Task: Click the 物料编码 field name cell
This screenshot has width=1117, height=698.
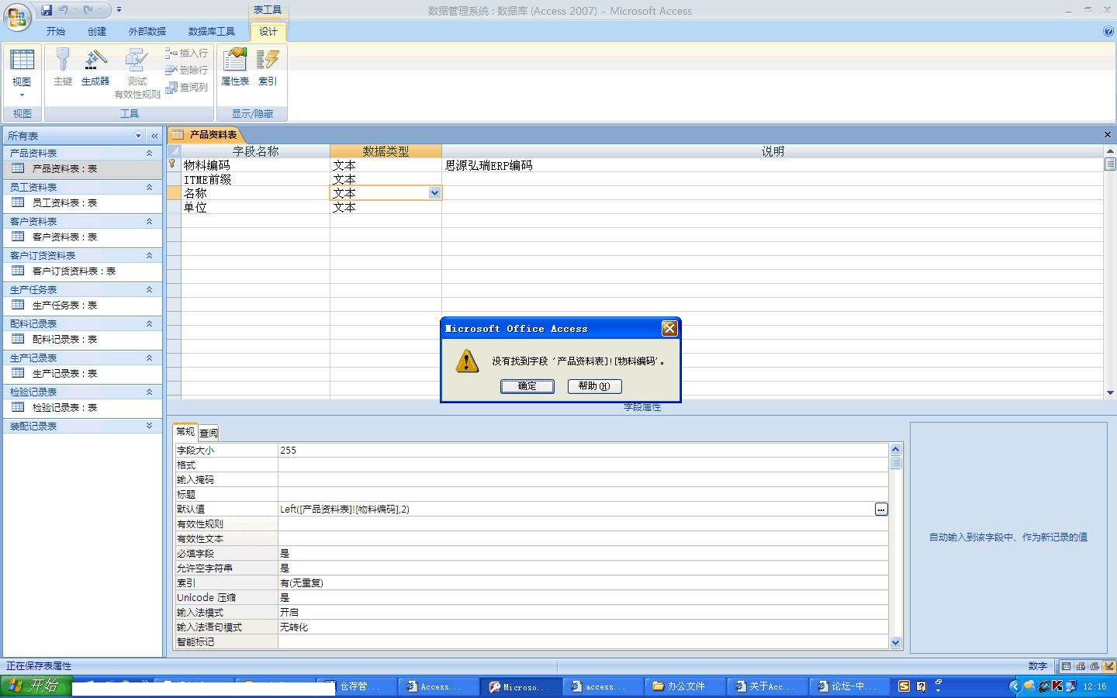Action: pyautogui.click(x=255, y=165)
